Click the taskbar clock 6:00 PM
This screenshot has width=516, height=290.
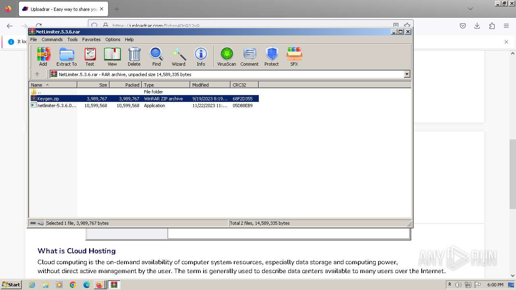[495, 285]
